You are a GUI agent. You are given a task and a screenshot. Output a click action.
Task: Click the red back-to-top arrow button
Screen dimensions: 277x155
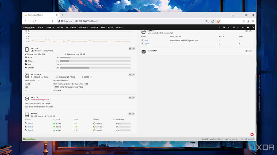click(x=252, y=135)
